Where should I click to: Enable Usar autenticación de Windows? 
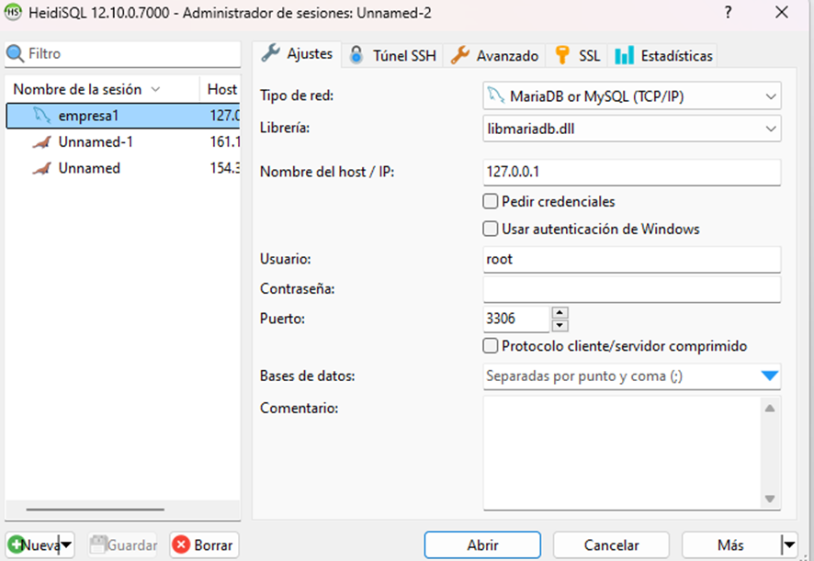(491, 228)
